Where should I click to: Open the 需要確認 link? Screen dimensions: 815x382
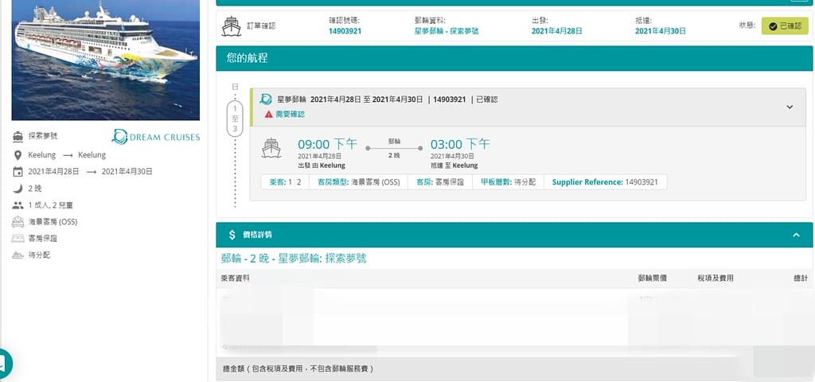click(x=290, y=115)
